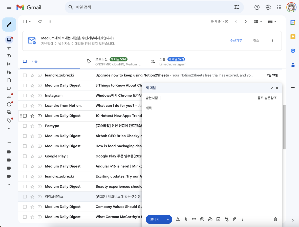Tick the select-all mail checkbox
Image resolution: width=299 pixels, height=227 pixels.
tap(25, 21)
